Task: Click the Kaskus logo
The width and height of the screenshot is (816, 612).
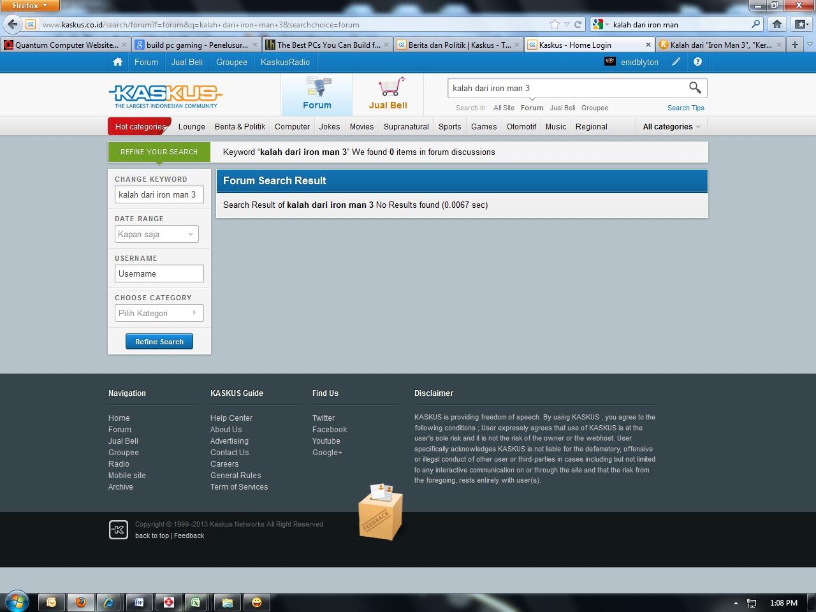Action: (x=166, y=96)
